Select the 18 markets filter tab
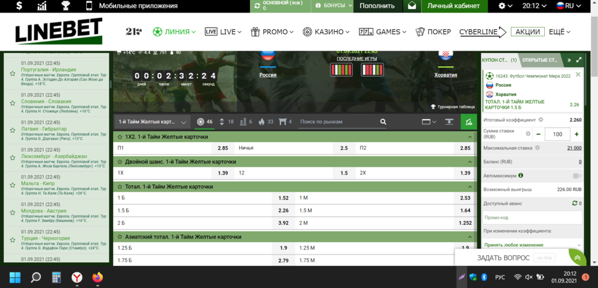The image size is (598, 288). click(227, 122)
